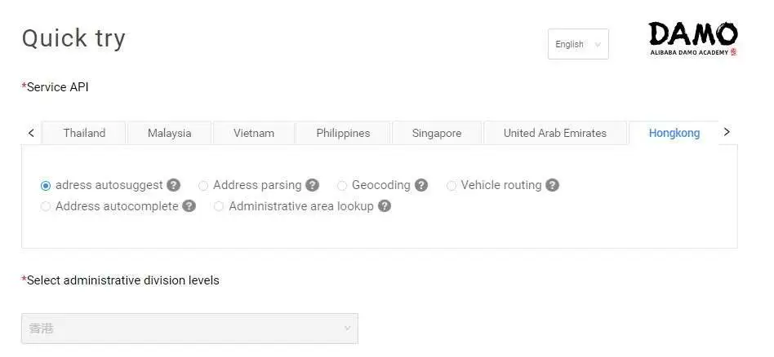Image resolution: width=774 pixels, height=357 pixels.
Task: Open the Geocoding help question mark
Action: pyautogui.click(x=421, y=185)
